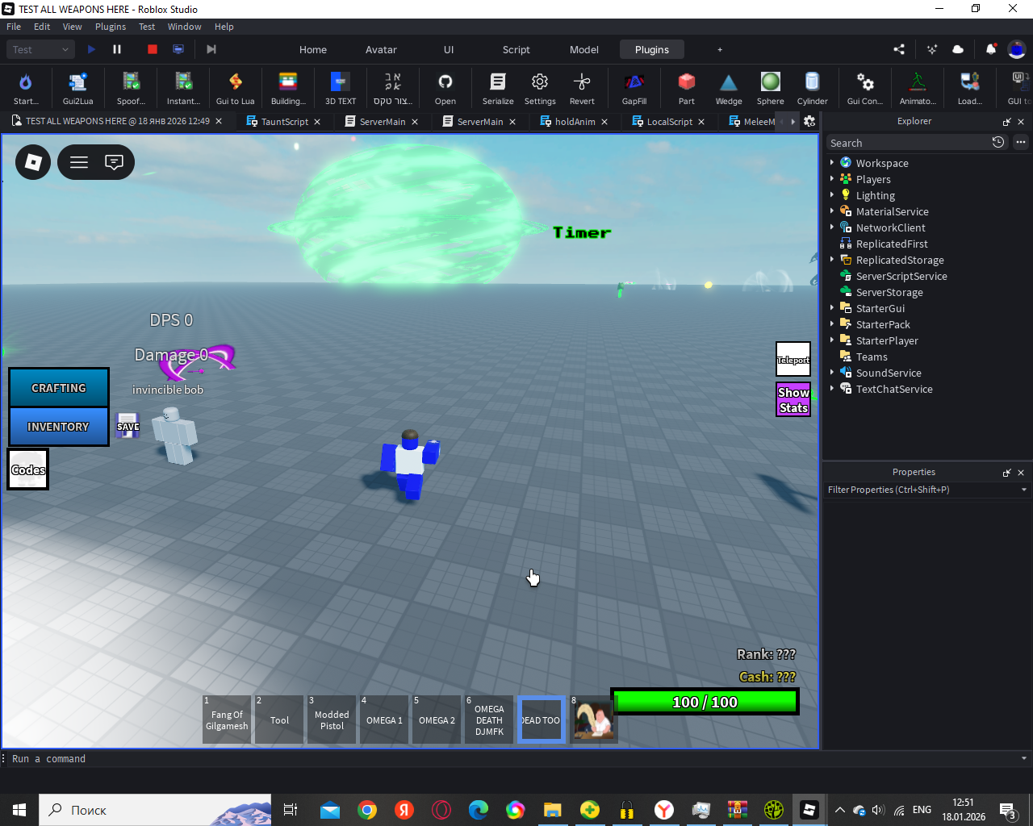1033x826 pixels.
Task: Click the Instant plugin icon
Action: [183, 88]
